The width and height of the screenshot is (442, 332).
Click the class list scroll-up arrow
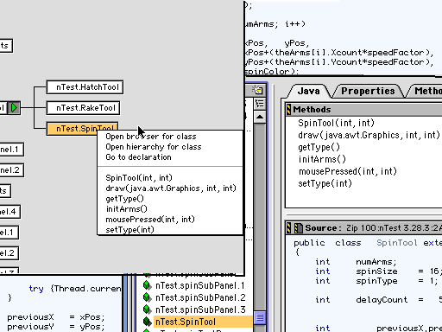pyautogui.click(x=260, y=117)
